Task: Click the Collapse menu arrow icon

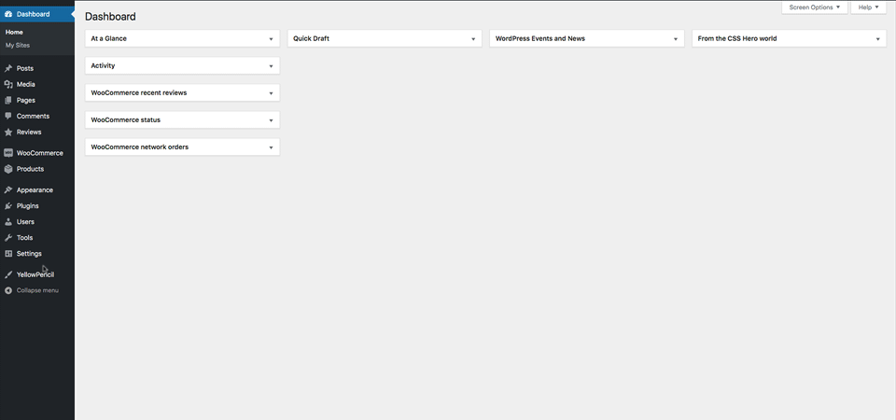Action: pyautogui.click(x=8, y=290)
